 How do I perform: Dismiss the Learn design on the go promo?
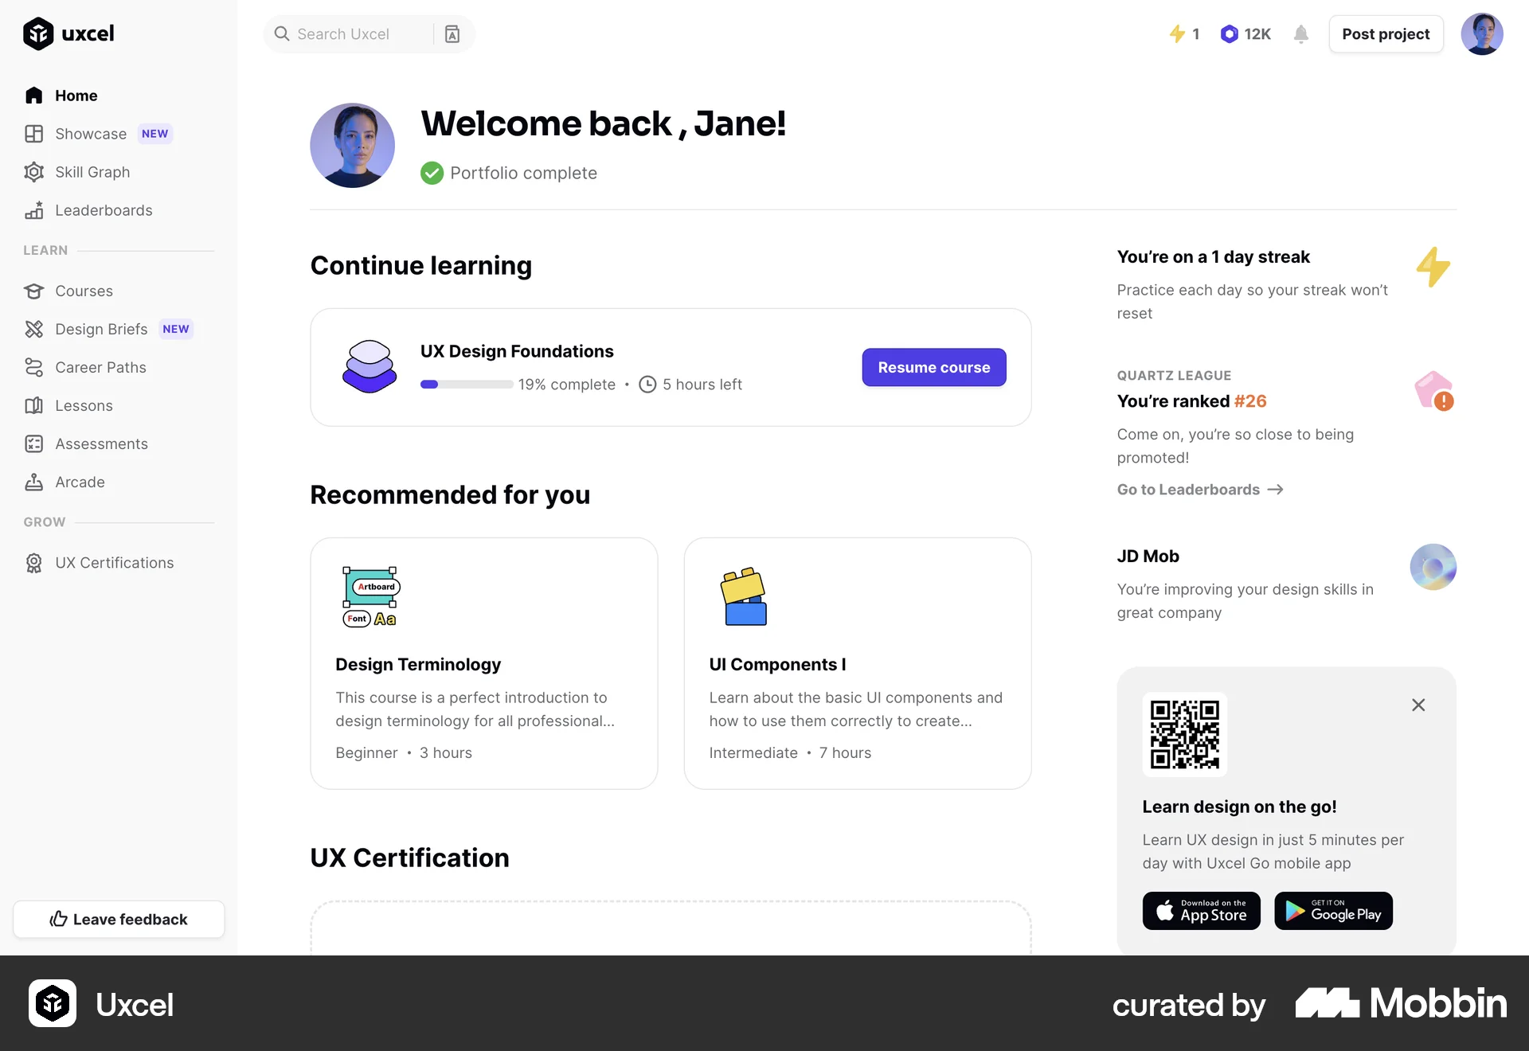point(1418,705)
